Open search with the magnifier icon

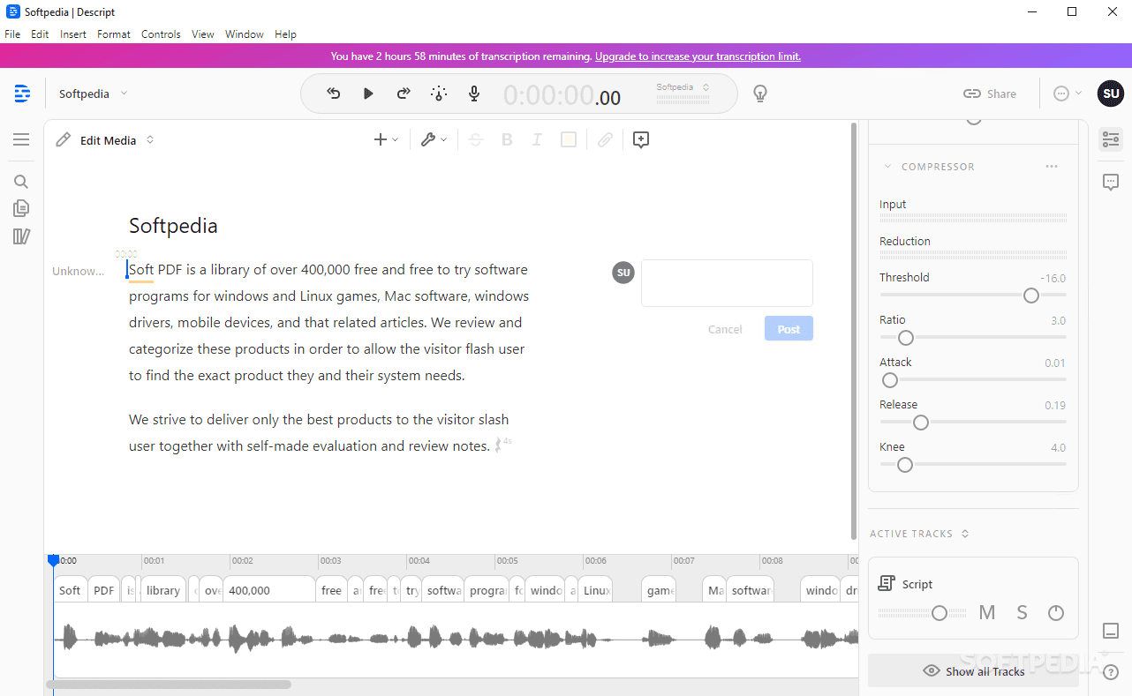click(x=21, y=182)
